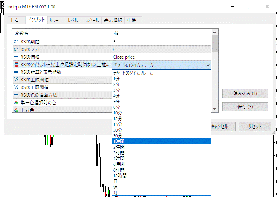Choose 6時間 from the timeframe list
The height and width of the screenshot is (197, 277).
[x=162, y=164]
